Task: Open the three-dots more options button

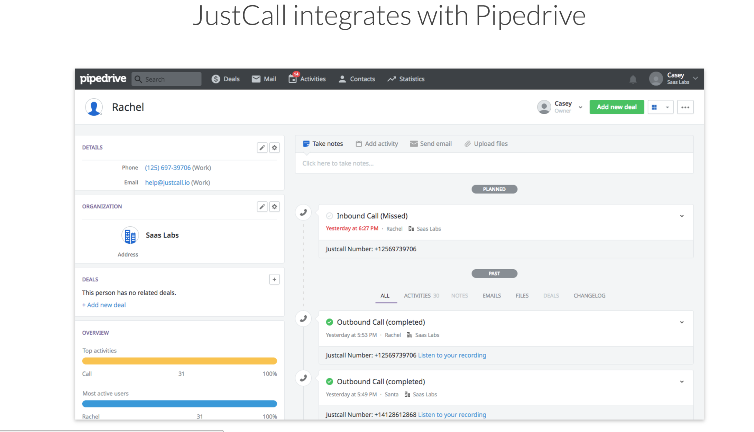Action: 685,107
